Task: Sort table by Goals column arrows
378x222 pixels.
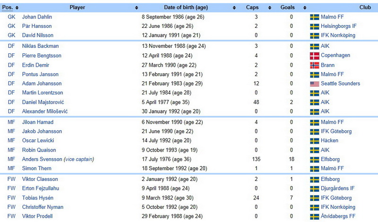Action: [305, 8]
